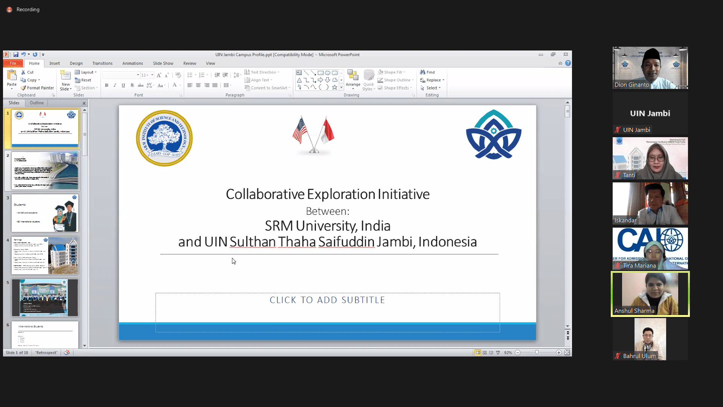Viewport: 723px width, 407px height.
Task: Switch to the Animations tab
Action: (133, 63)
